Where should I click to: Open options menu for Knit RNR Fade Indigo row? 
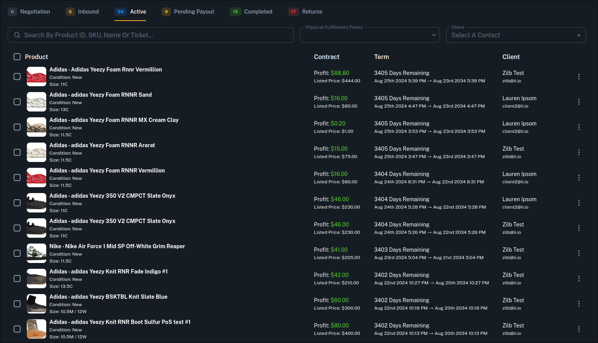click(x=579, y=279)
